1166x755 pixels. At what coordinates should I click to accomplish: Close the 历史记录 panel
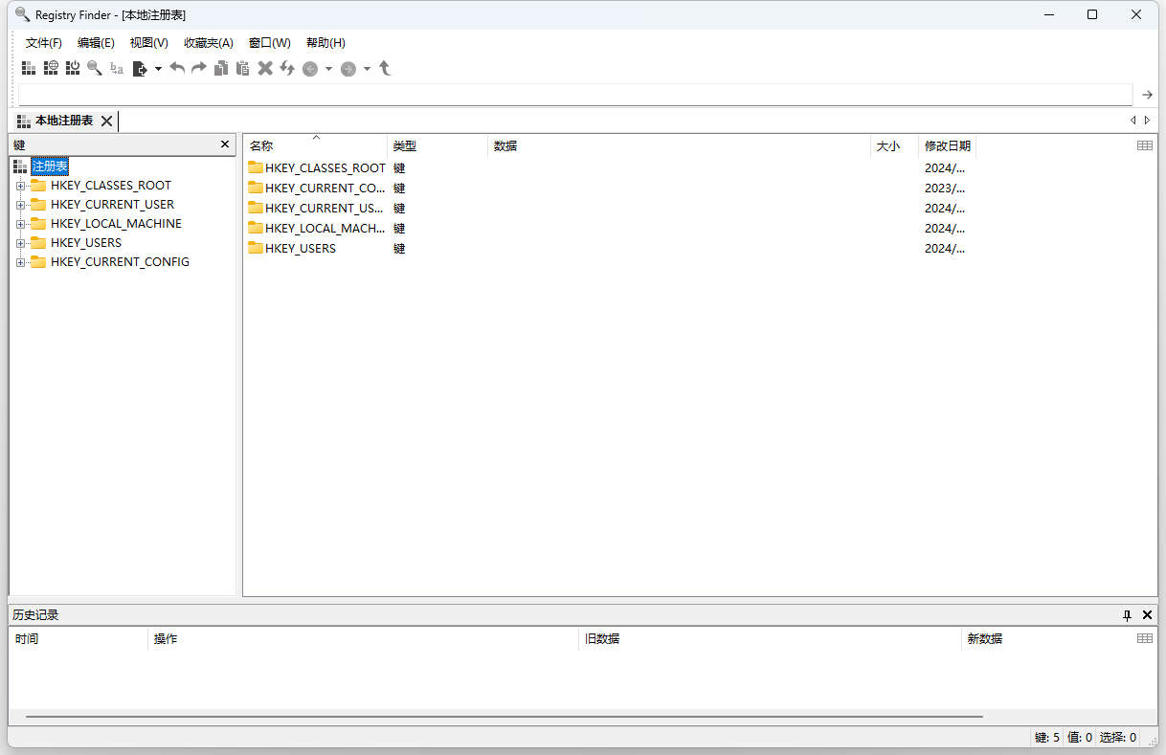[1147, 615]
